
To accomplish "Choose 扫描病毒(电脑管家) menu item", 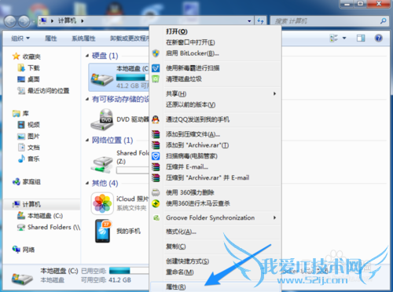I will click(215, 156).
